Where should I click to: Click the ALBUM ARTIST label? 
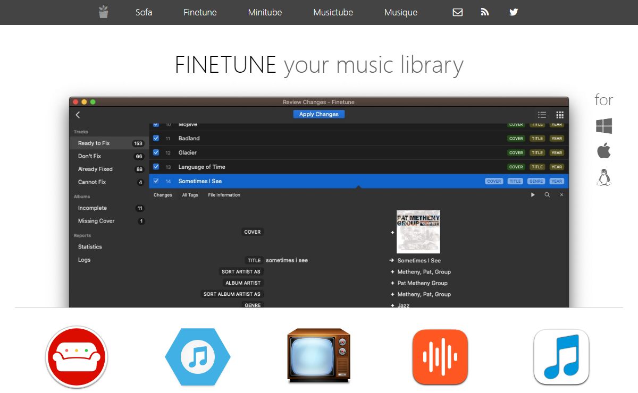click(x=244, y=283)
